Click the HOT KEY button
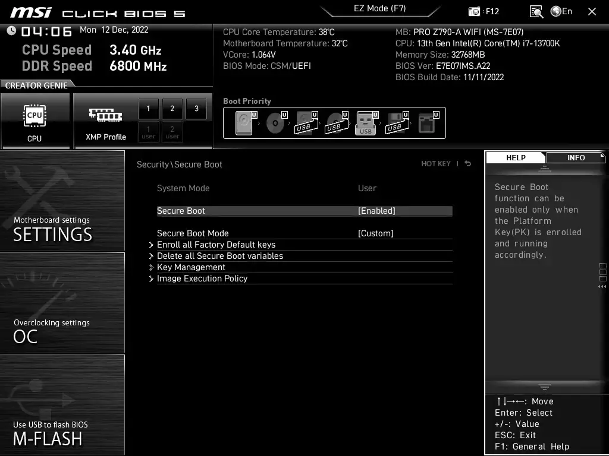This screenshot has width=609, height=456. point(436,164)
